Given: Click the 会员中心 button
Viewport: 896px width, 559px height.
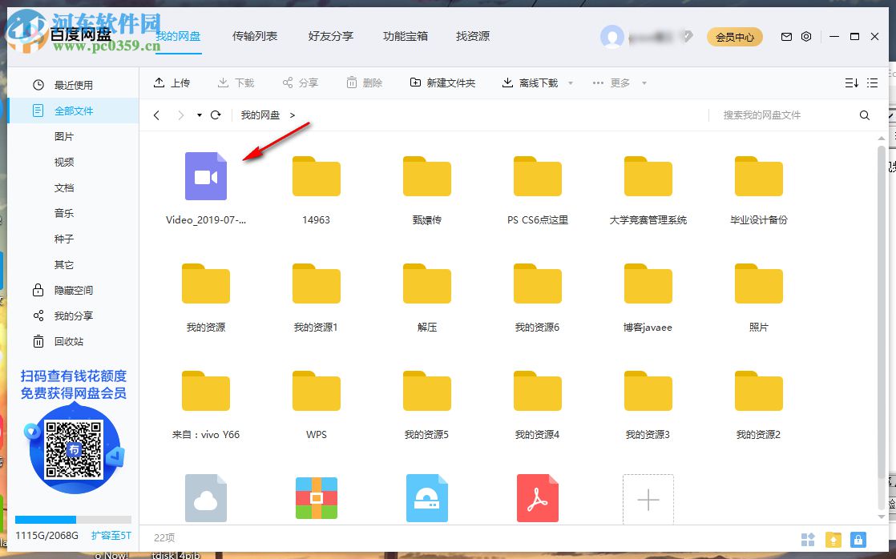Looking at the screenshot, I should [734, 37].
